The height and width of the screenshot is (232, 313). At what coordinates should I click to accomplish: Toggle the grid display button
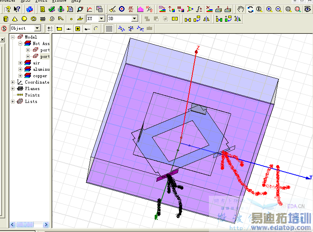pyautogui.click(x=109, y=28)
